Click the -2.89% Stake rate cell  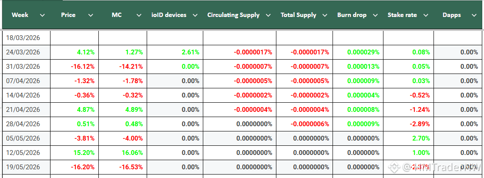[408, 124]
